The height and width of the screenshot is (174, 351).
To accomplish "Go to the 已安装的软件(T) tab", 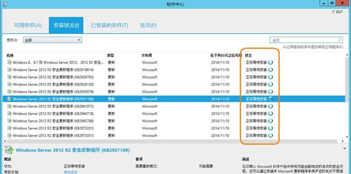I will click(109, 25).
